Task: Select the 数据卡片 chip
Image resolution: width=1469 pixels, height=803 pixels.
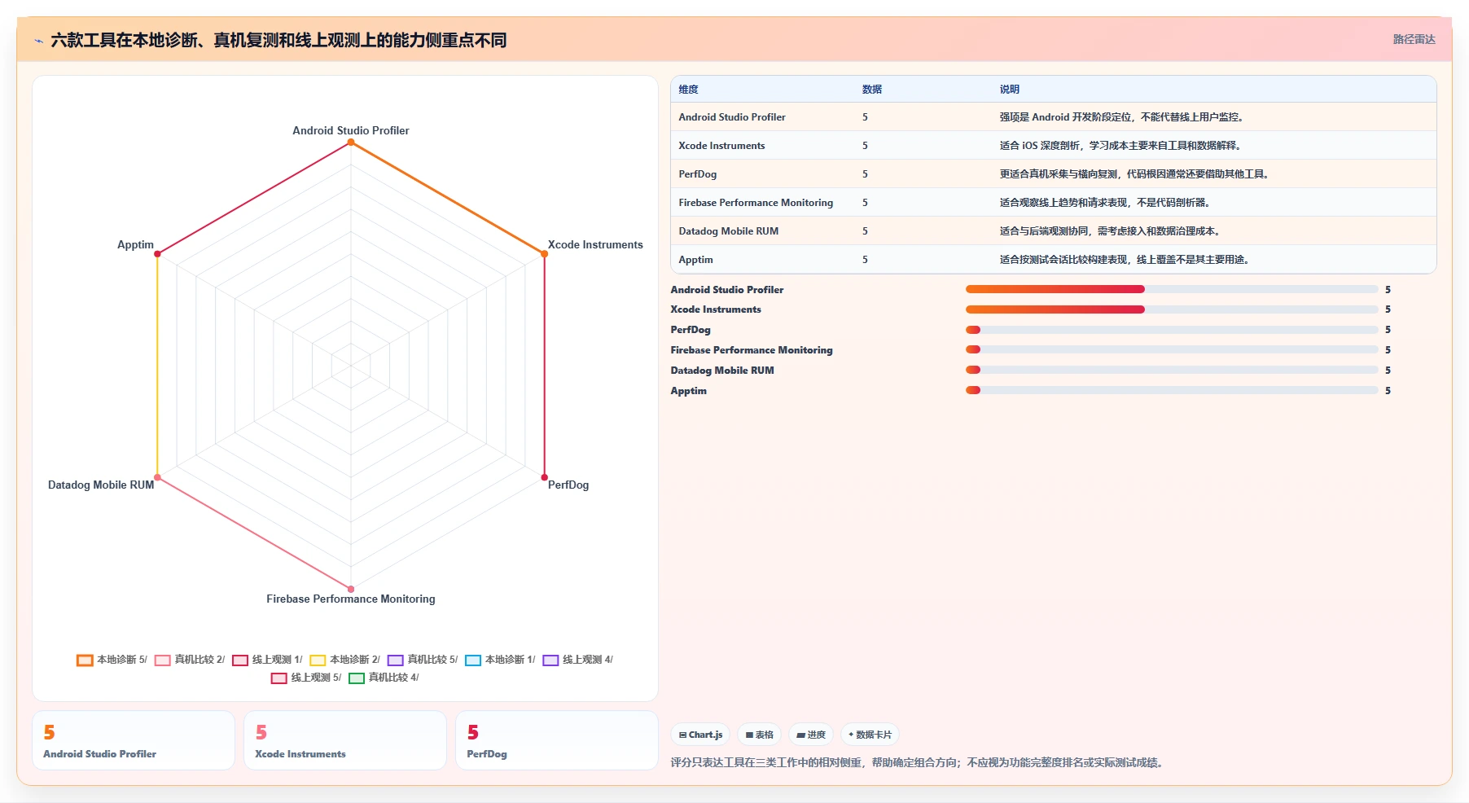Action: [x=870, y=735]
